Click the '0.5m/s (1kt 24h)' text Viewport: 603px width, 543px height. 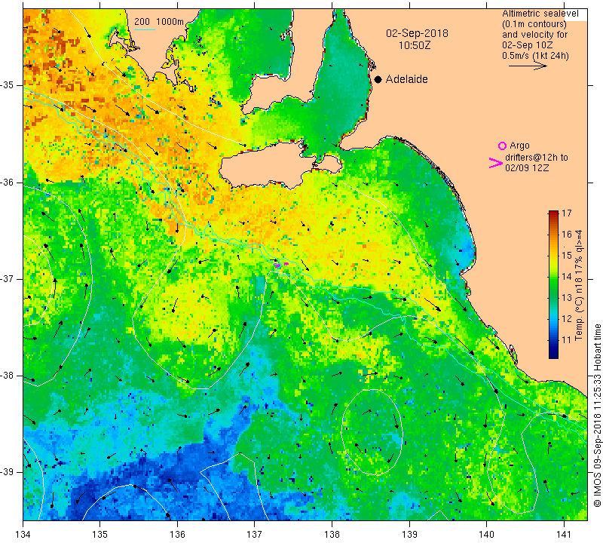[x=535, y=55]
